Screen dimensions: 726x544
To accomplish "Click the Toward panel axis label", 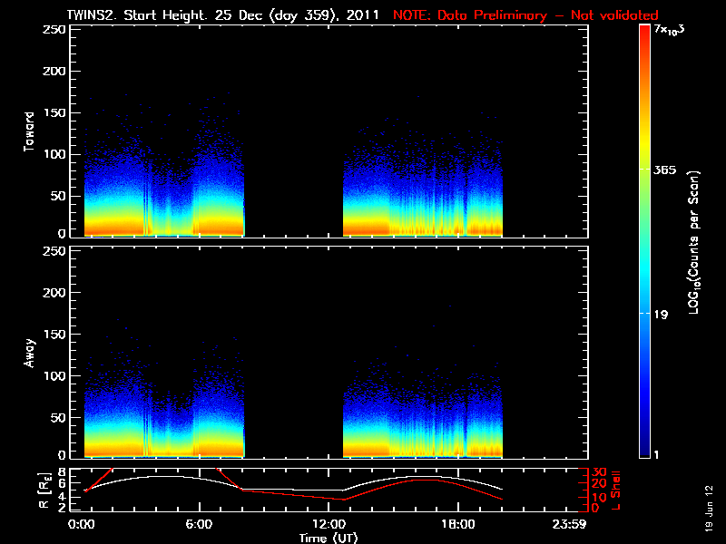I will (29, 131).
